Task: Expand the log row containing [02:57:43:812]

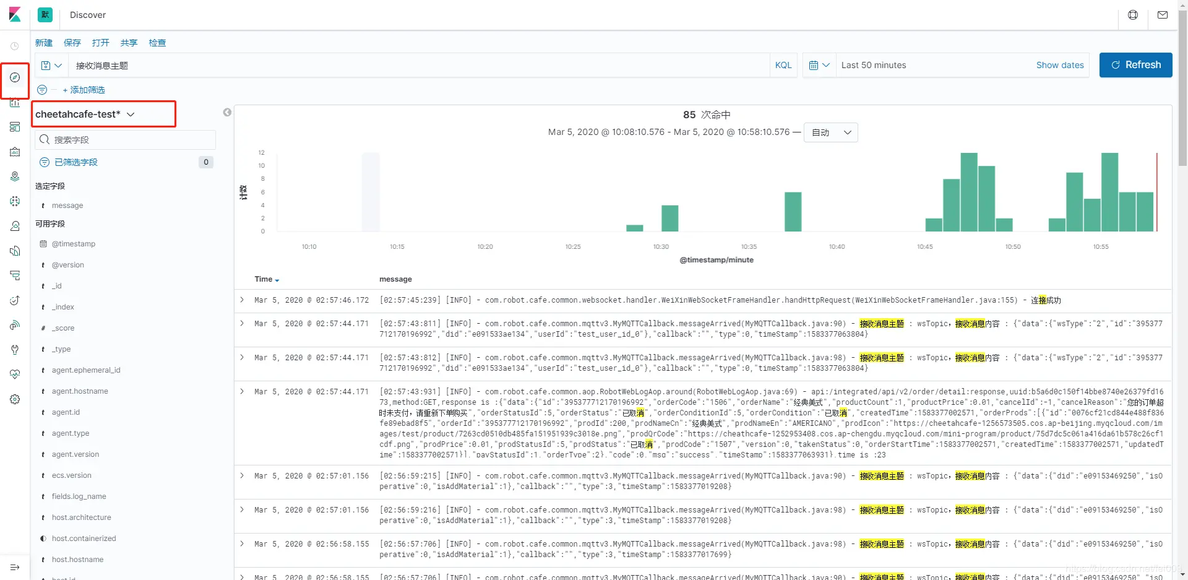Action: (x=242, y=357)
